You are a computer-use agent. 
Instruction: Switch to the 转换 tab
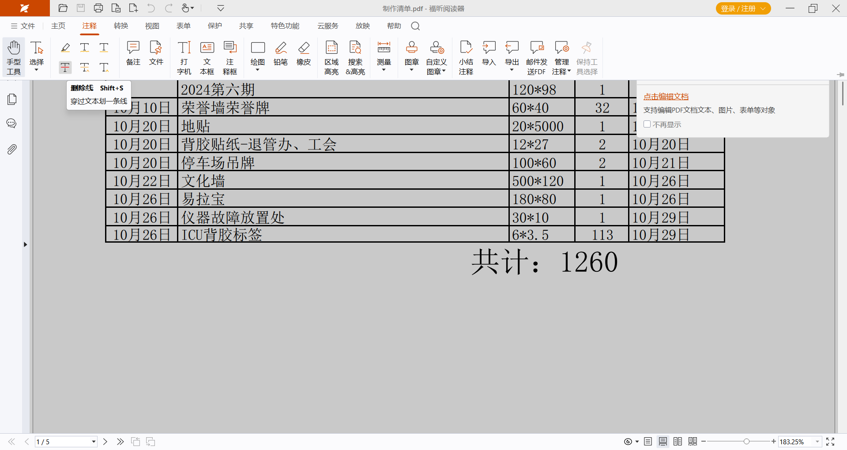point(120,26)
